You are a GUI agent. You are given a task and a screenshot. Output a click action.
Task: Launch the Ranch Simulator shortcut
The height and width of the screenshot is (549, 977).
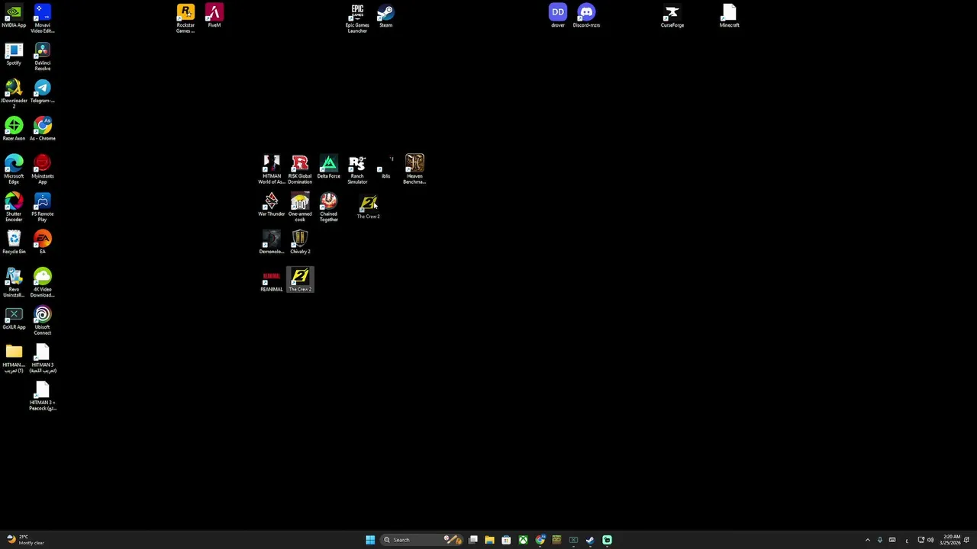(x=357, y=169)
